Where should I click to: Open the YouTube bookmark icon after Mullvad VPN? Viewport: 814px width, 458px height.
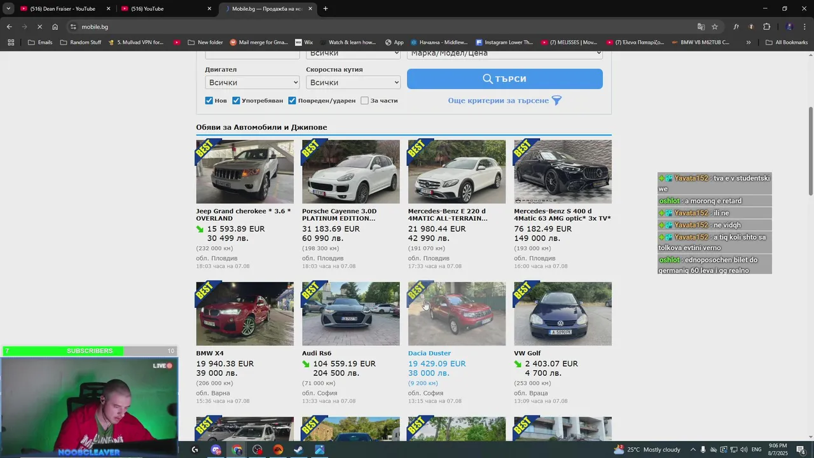[177, 43]
